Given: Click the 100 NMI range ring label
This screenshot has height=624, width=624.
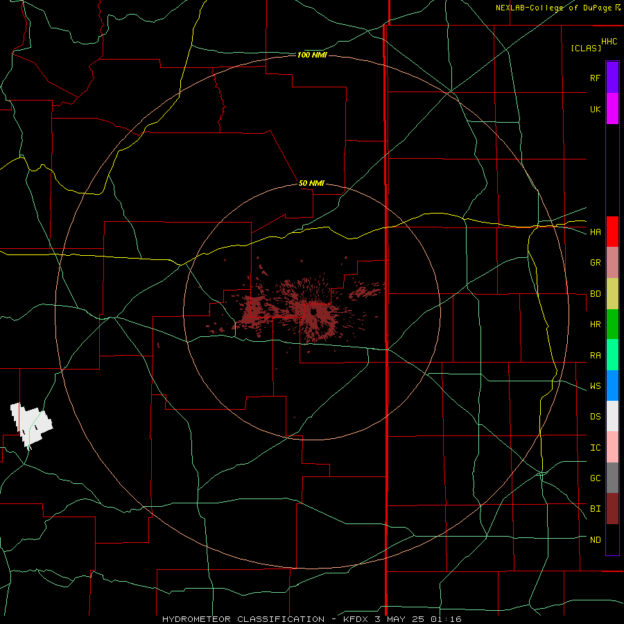Looking at the screenshot, I should click(x=312, y=55).
